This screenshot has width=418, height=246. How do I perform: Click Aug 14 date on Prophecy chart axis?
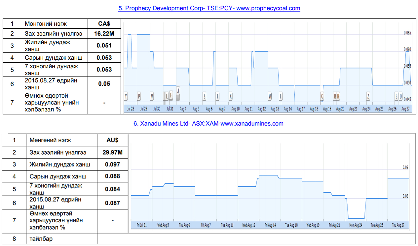coord(288,109)
